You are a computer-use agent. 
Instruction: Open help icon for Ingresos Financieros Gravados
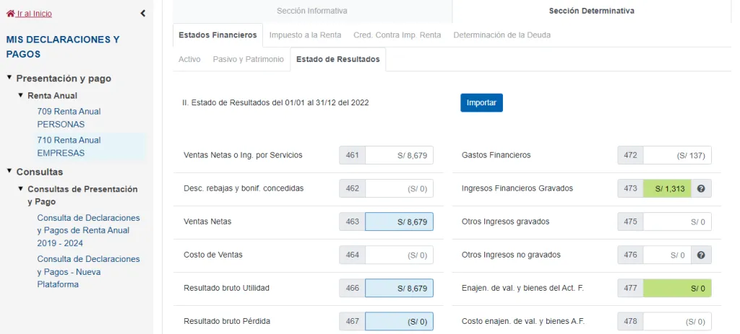[x=701, y=188]
